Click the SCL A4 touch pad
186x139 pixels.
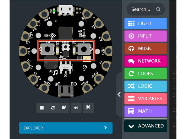(33, 24)
